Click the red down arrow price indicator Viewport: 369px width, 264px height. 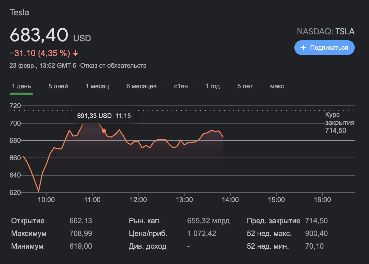click(75, 53)
